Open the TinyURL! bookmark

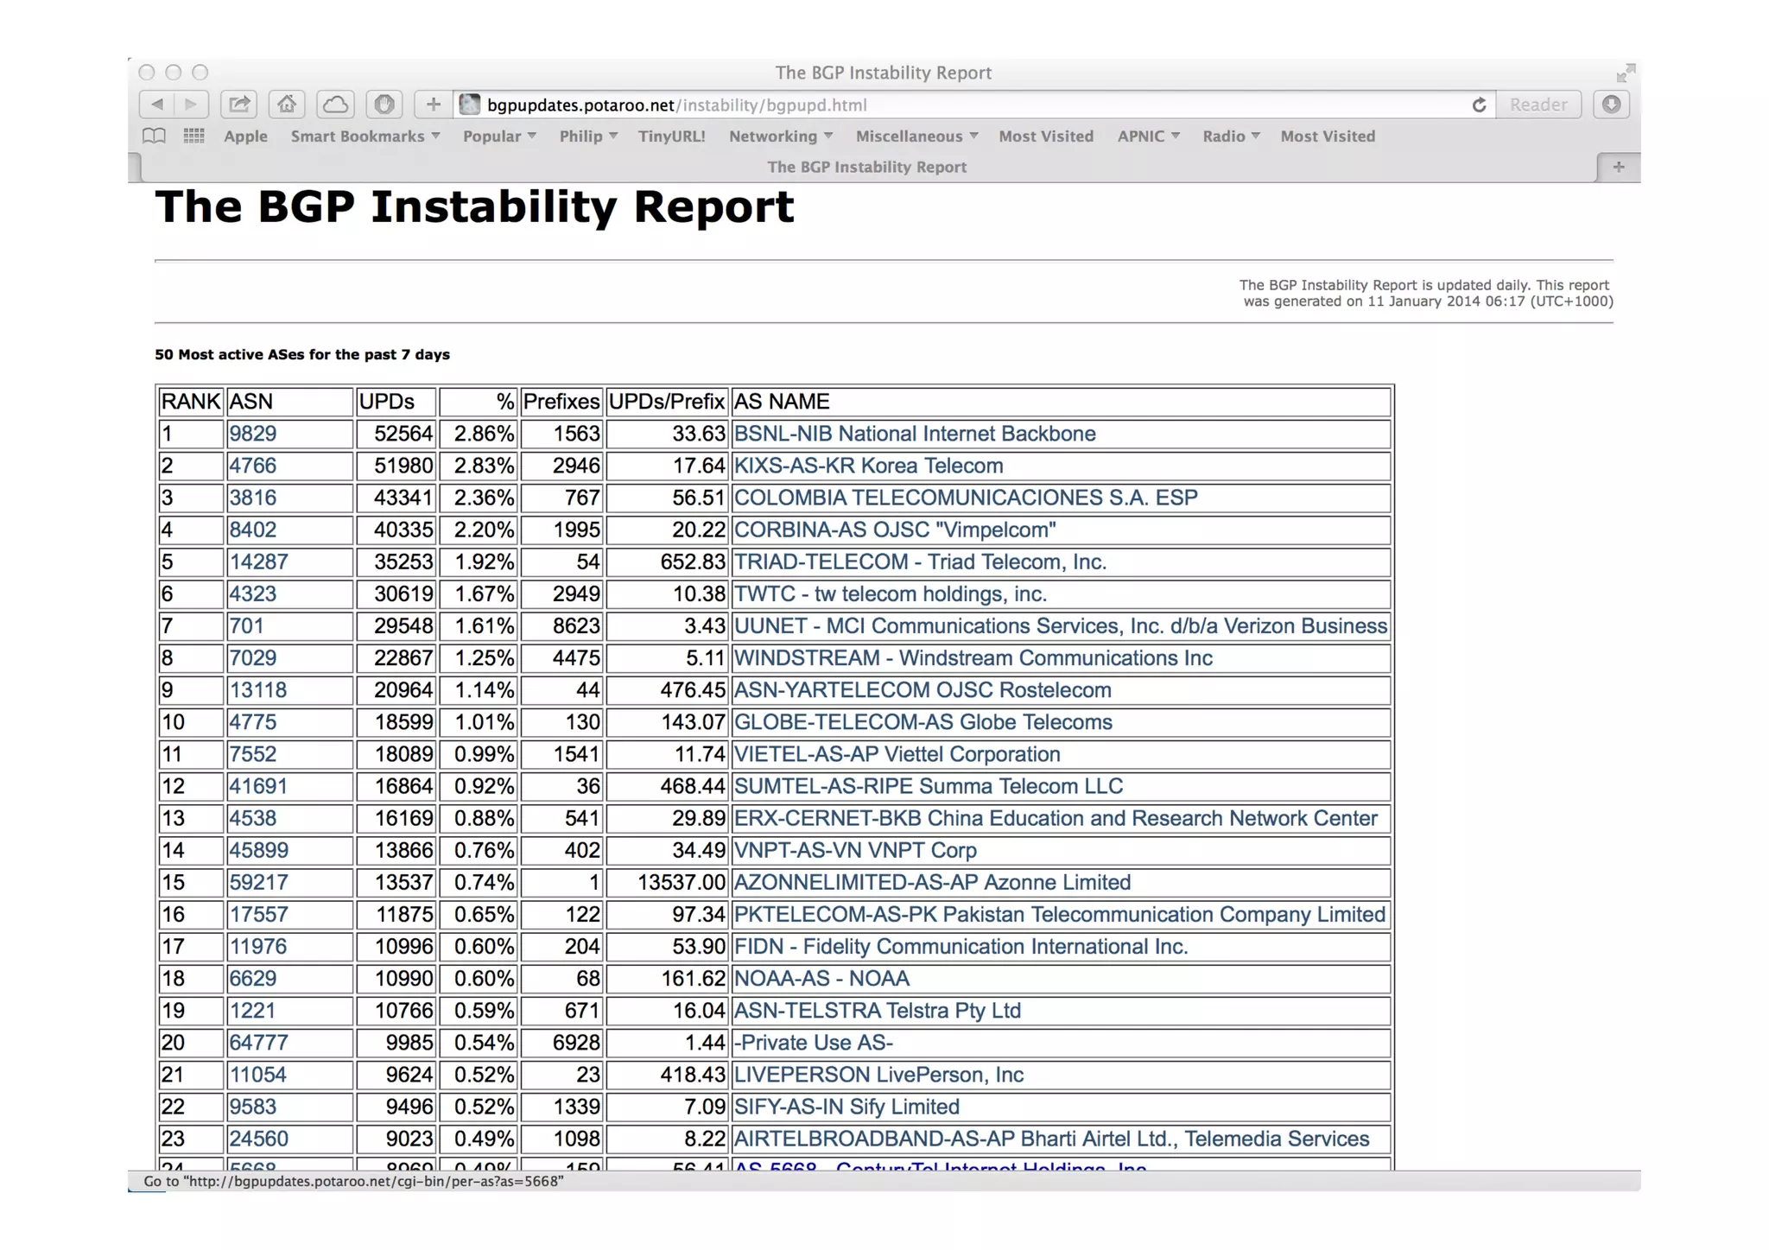[x=671, y=136]
